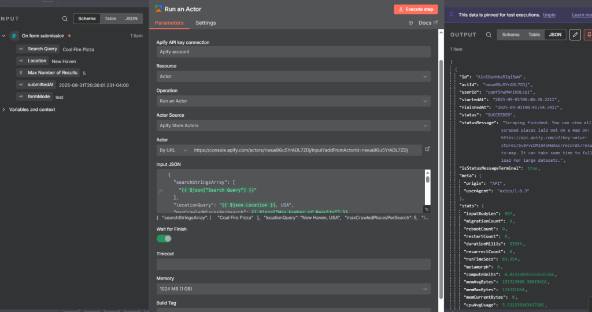Toggle the Wait for Finish switch
Image resolution: width=592 pixels, height=312 pixels.
(164, 239)
